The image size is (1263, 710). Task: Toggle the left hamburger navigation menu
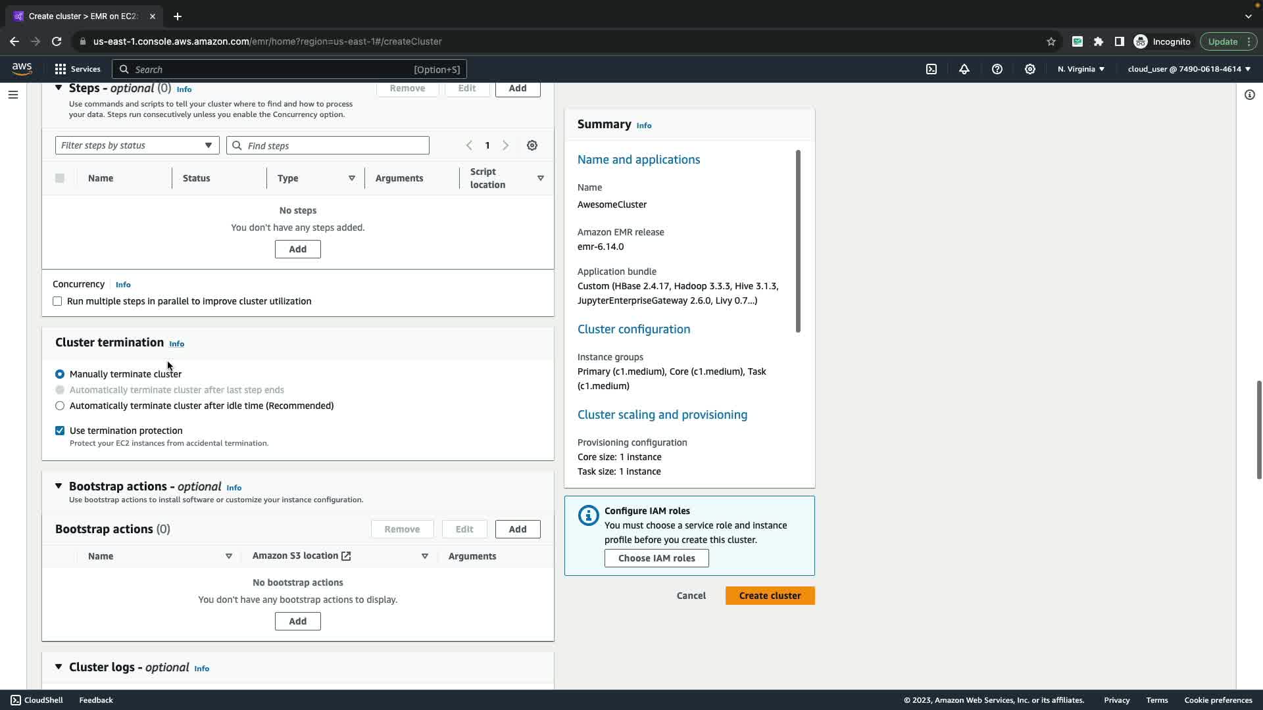(x=12, y=95)
